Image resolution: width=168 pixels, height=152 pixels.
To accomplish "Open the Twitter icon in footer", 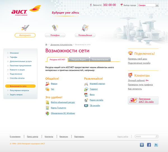I will click(x=156, y=145).
